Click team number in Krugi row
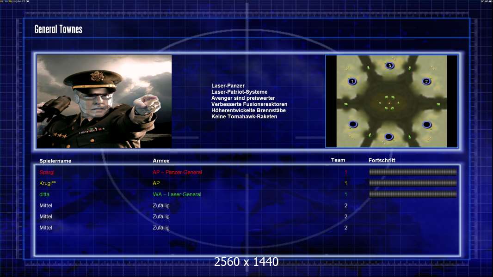 [346, 183]
